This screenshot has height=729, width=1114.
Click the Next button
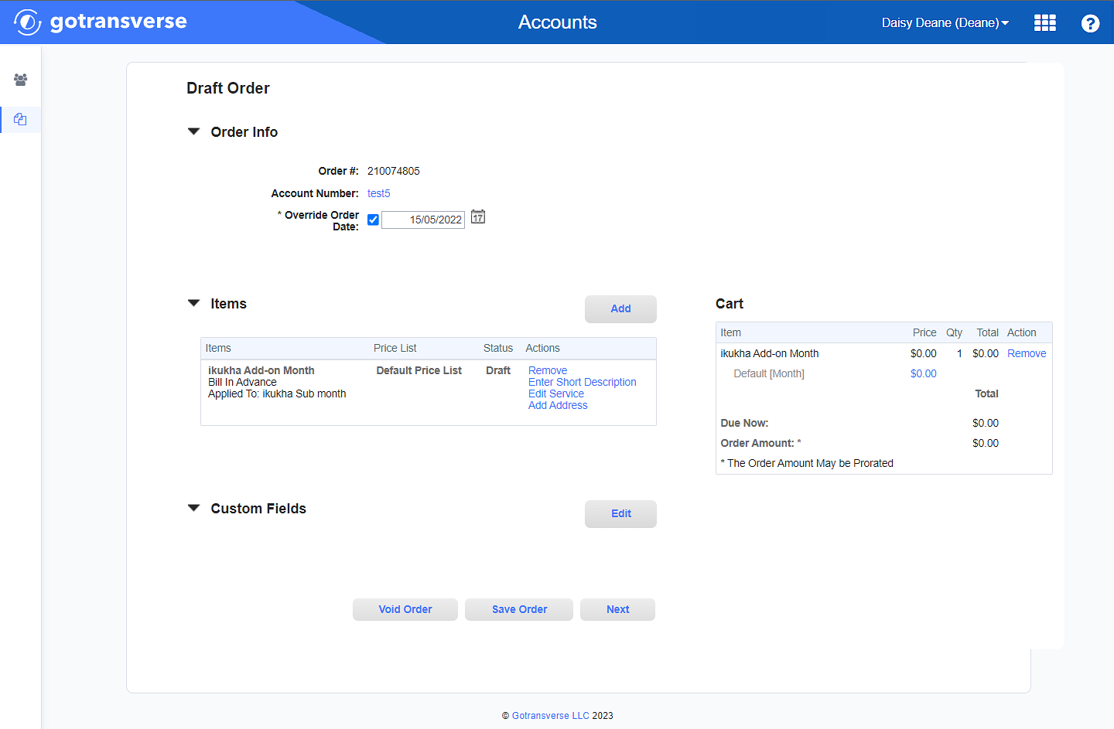point(617,609)
